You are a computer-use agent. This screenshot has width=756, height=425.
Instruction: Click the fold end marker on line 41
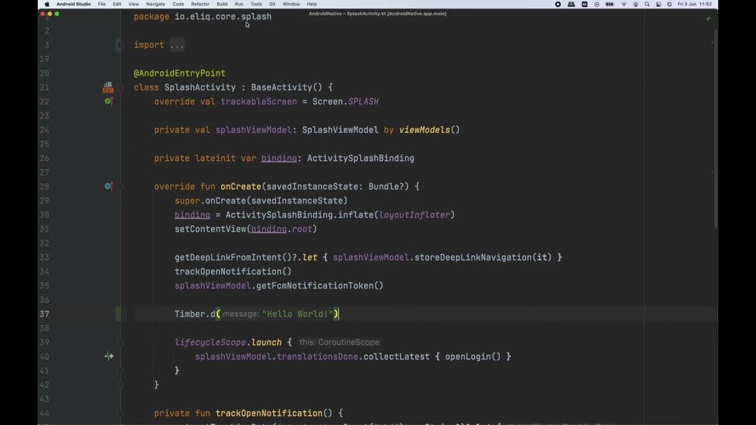(120, 371)
